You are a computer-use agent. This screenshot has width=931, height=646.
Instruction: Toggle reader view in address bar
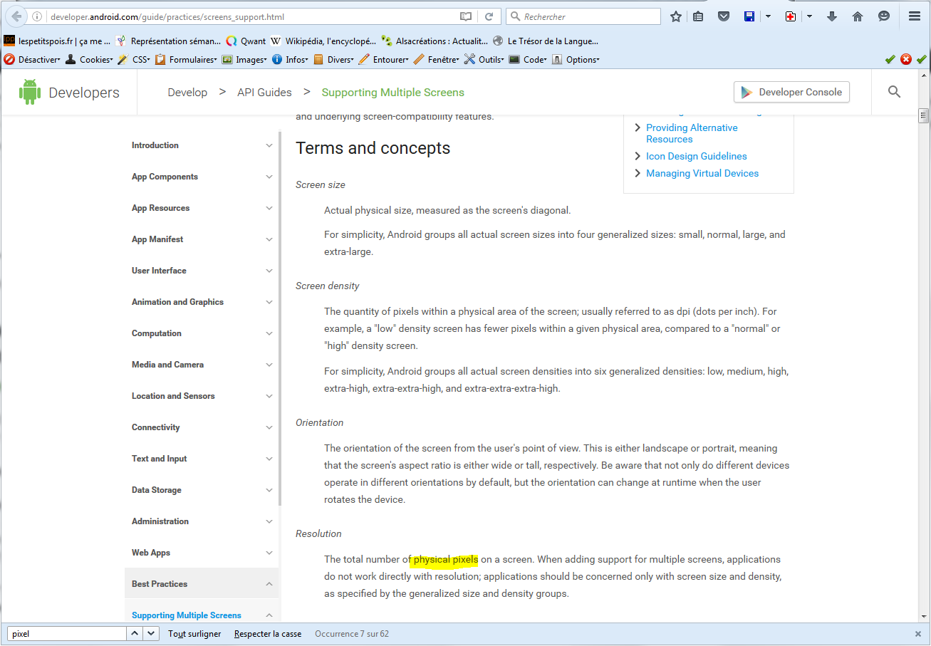pyautogui.click(x=466, y=16)
